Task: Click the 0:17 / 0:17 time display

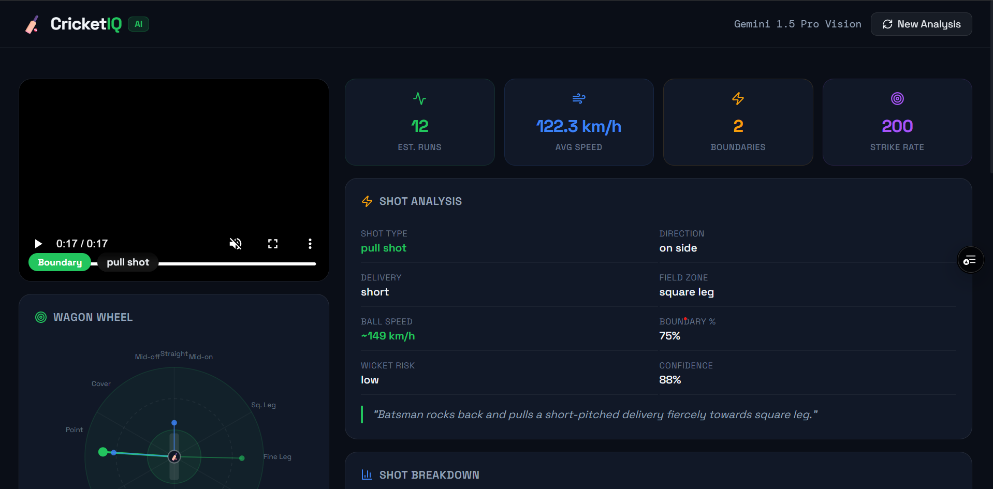Action: [x=82, y=244]
